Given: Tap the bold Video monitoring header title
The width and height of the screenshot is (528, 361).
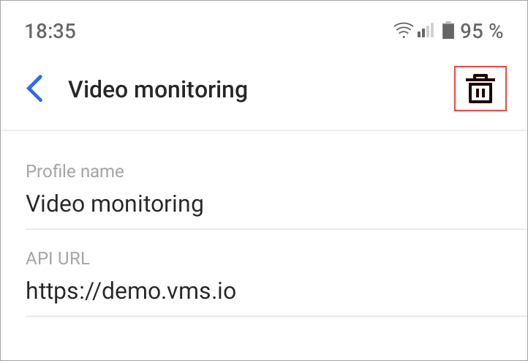Looking at the screenshot, I should point(158,89).
